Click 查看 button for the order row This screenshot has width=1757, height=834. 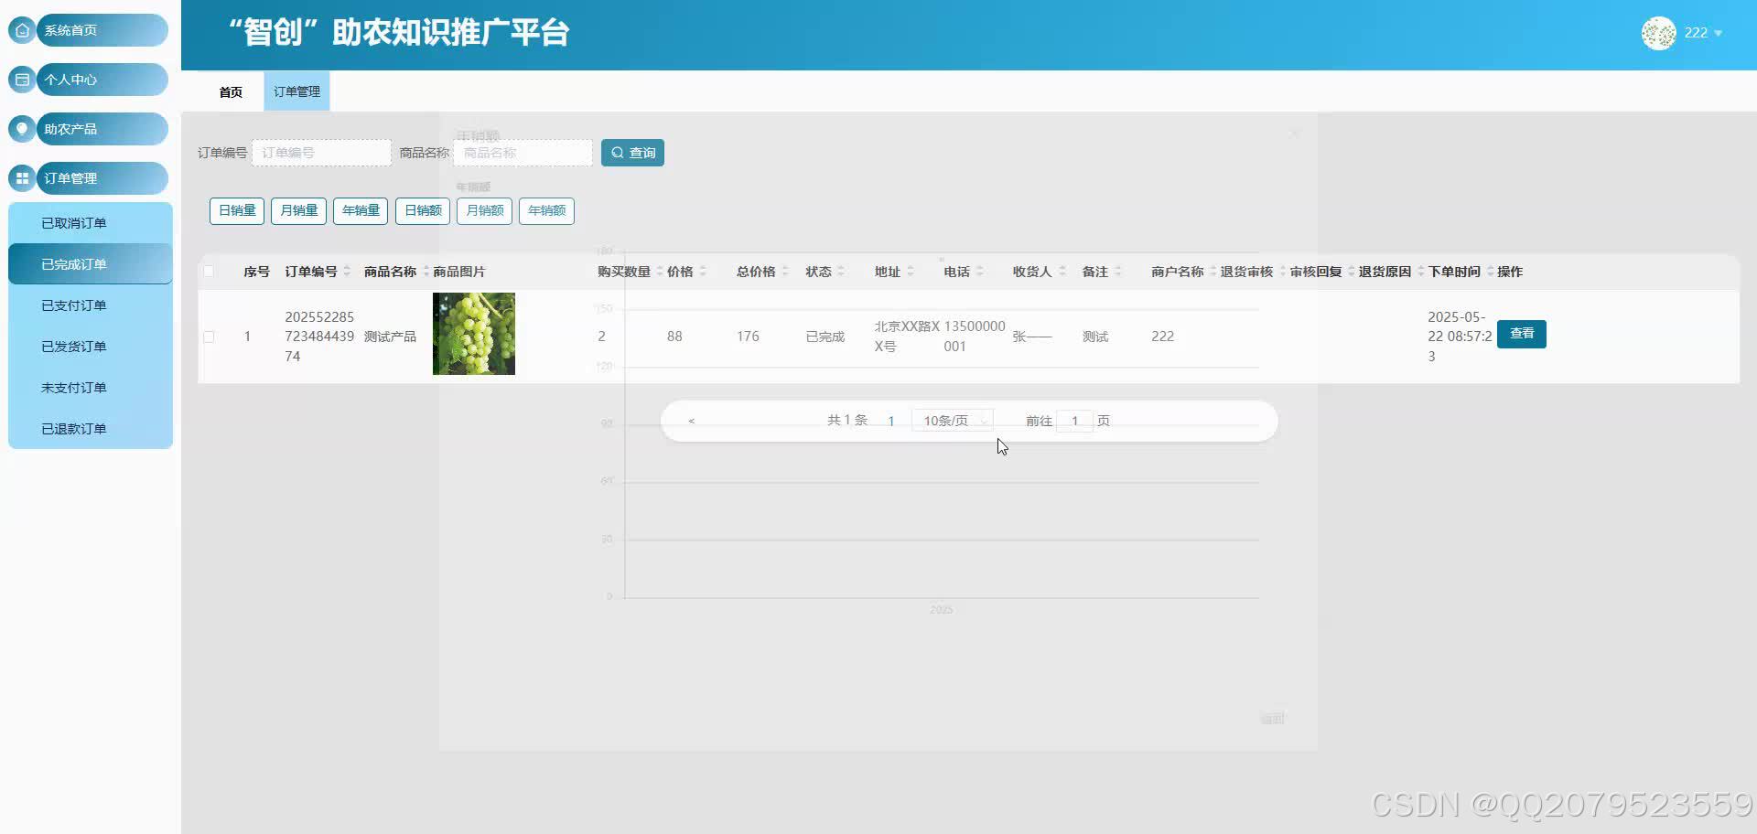(x=1522, y=334)
